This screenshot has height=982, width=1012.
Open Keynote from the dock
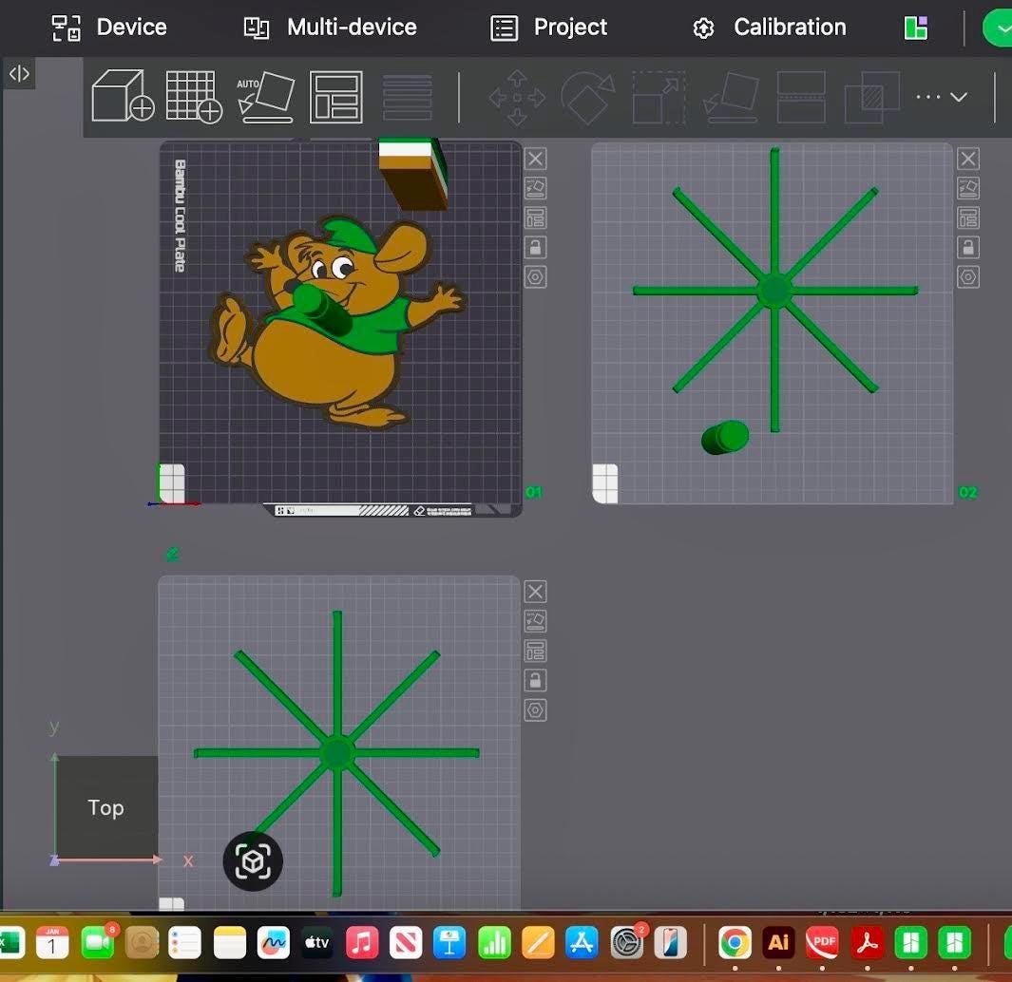point(449,943)
